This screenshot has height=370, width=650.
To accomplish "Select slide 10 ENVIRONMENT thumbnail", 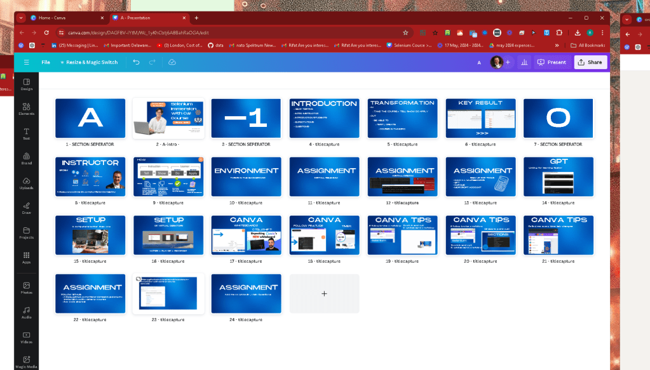I will 247,176.
